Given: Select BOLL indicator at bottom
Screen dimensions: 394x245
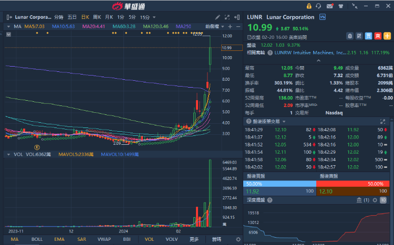Looking at the screenshot, I should pos(37,239).
